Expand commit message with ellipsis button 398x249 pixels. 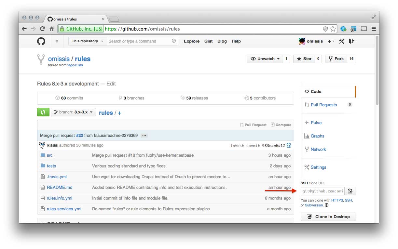(144, 136)
